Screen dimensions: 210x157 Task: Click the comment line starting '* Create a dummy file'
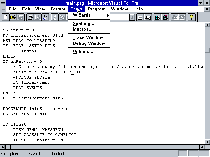pos(109,67)
